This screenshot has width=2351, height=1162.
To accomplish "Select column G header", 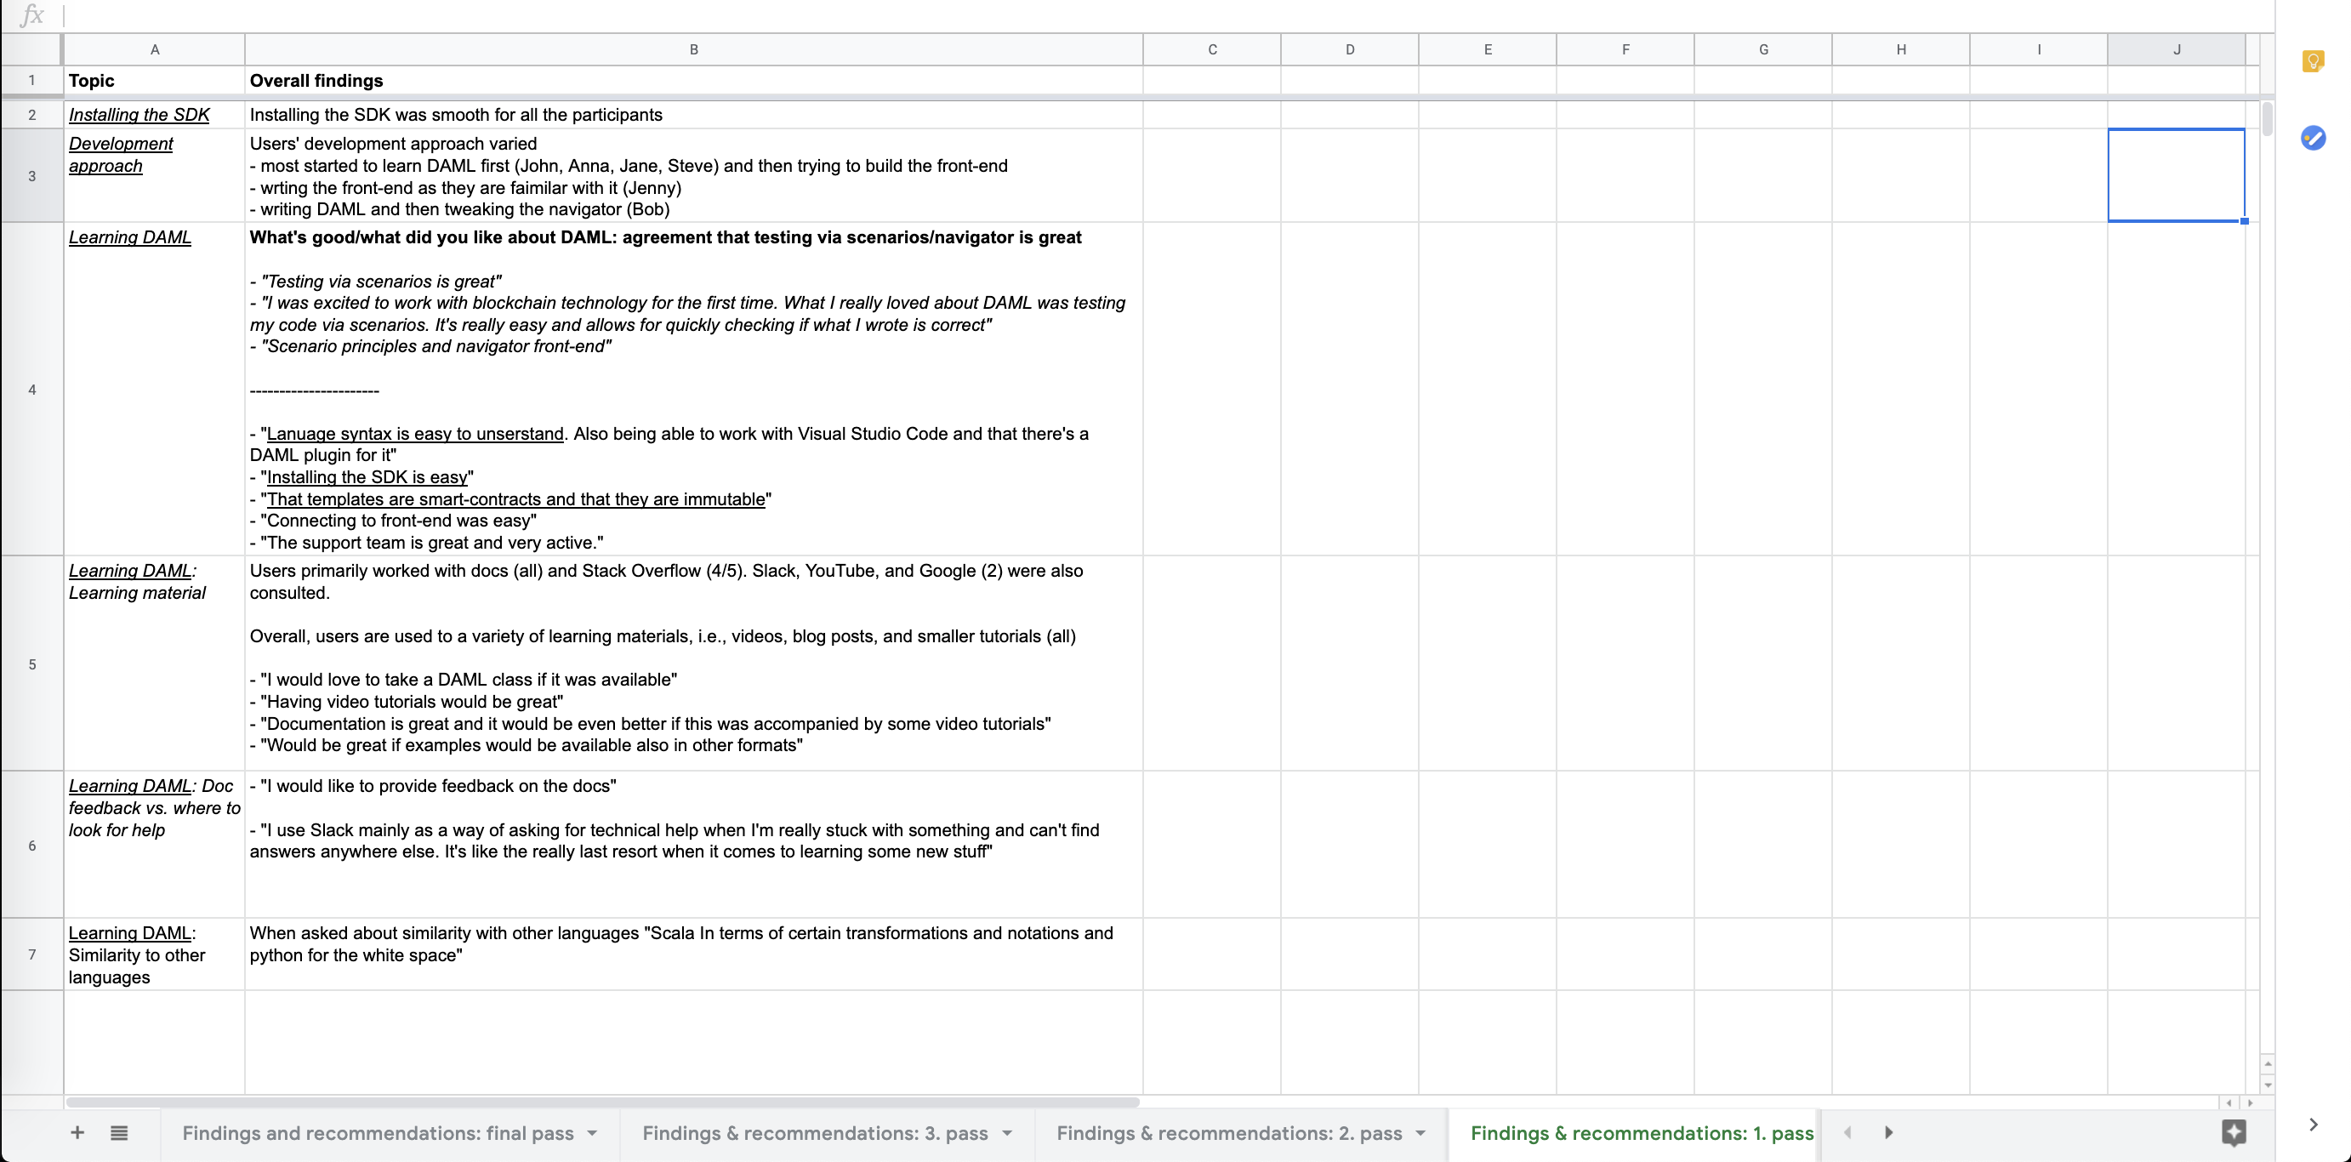I will pyautogui.click(x=1763, y=49).
